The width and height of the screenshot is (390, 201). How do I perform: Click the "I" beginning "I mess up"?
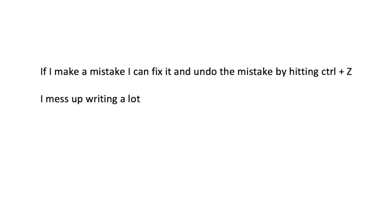tap(42, 99)
